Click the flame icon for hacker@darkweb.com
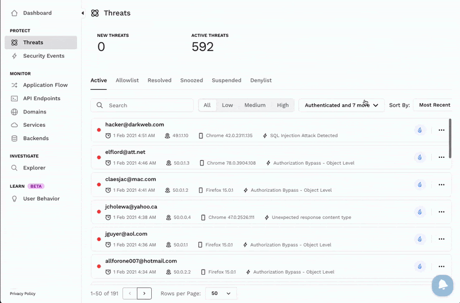 pyautogui.click(x=420, y=130)
